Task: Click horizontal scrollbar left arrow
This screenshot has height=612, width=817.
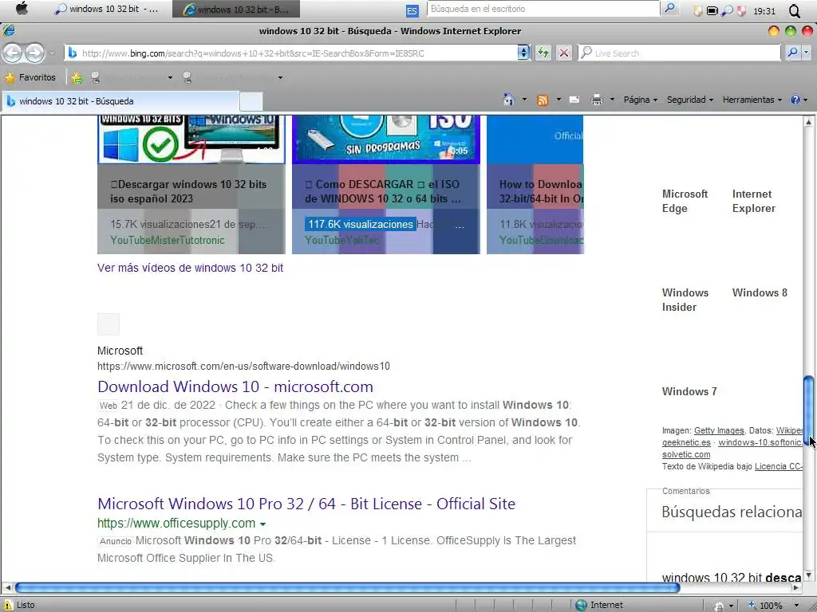Action: [7, 587]
